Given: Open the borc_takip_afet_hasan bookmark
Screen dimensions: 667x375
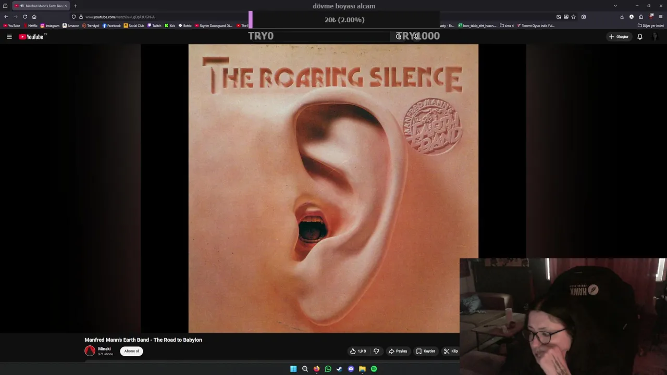Looking at the screenshot, I should click(477, 26).
